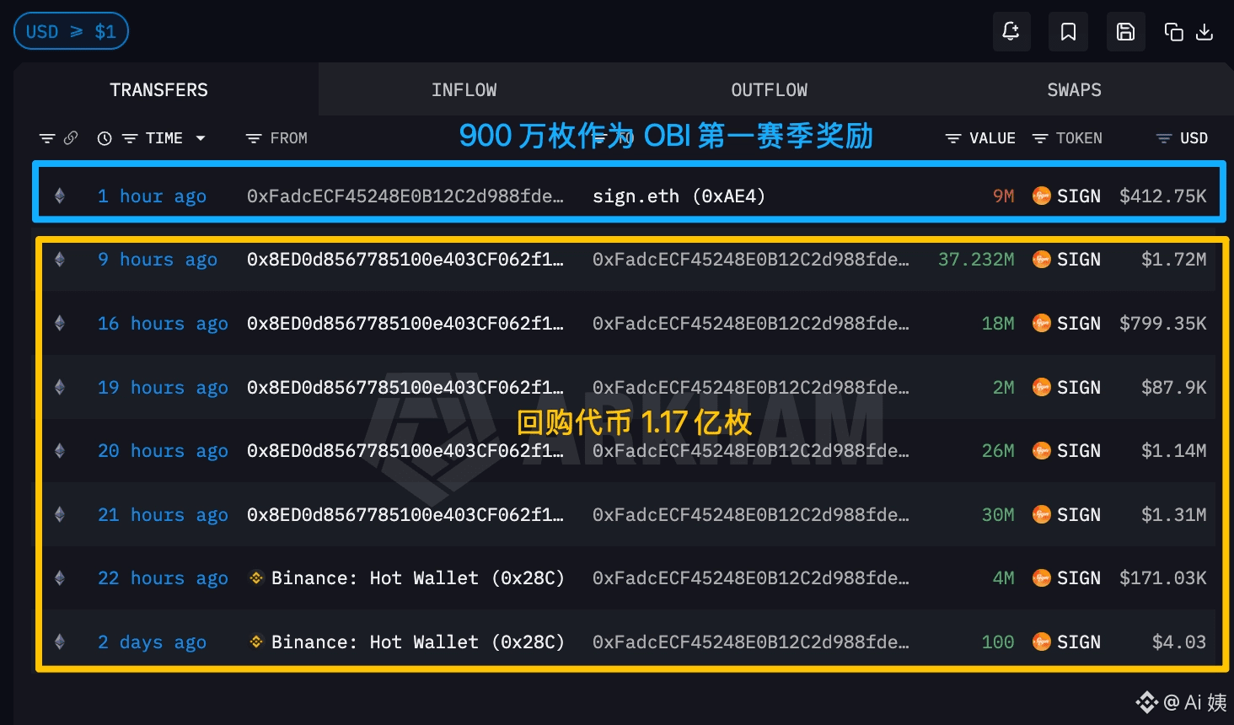Open Binance: Hot Wallet label in the 2 days ago row

click(417, 642)
